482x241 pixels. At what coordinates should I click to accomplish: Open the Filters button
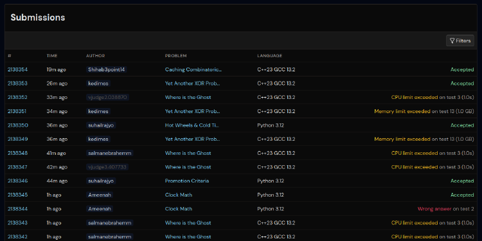tap(460, 40)
